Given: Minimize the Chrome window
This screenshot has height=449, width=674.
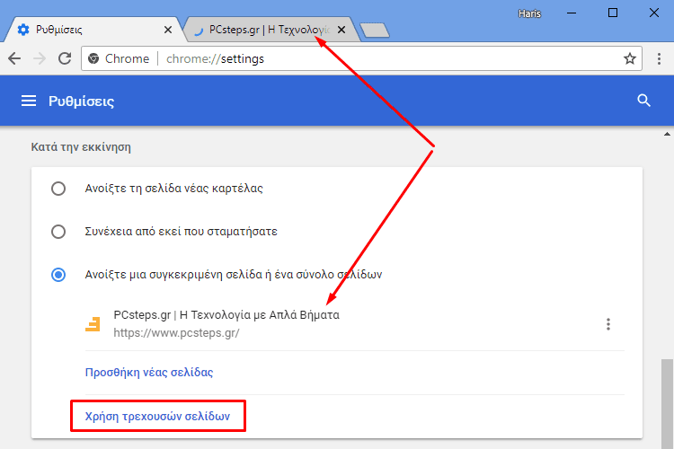Looking at the screenshot, I should point(572,13).
